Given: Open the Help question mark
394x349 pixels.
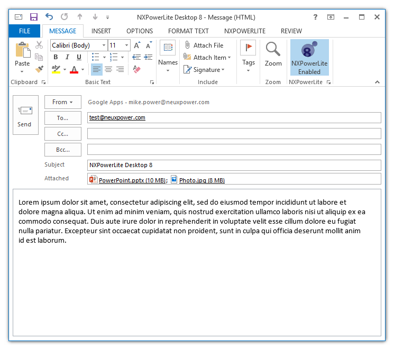Looking at the screenshot, I should point(315,17).
